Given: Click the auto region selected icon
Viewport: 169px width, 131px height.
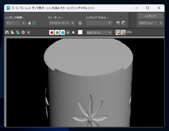Looking at the screenshot, I should (x=34, y=23).
